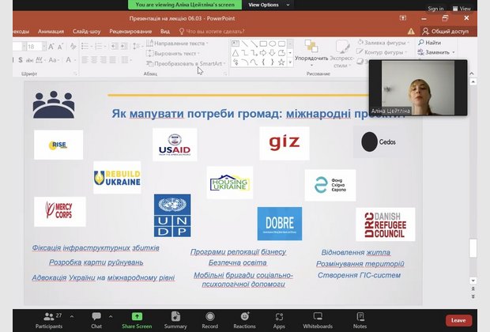Open View Options dropdown

269,5
